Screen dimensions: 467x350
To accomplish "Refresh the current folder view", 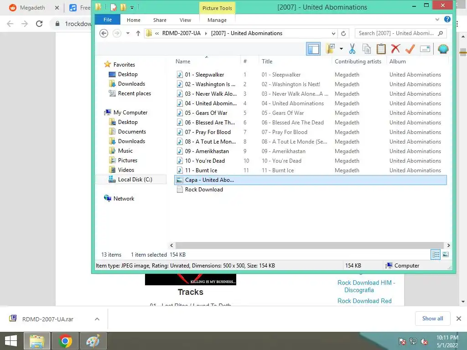I will pos(343,33).
